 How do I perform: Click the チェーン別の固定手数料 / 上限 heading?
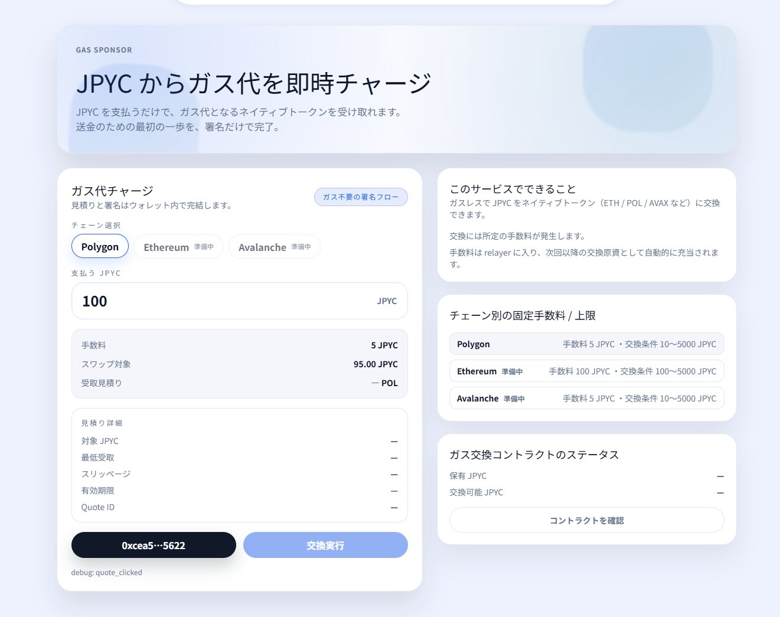pos(523,316)
